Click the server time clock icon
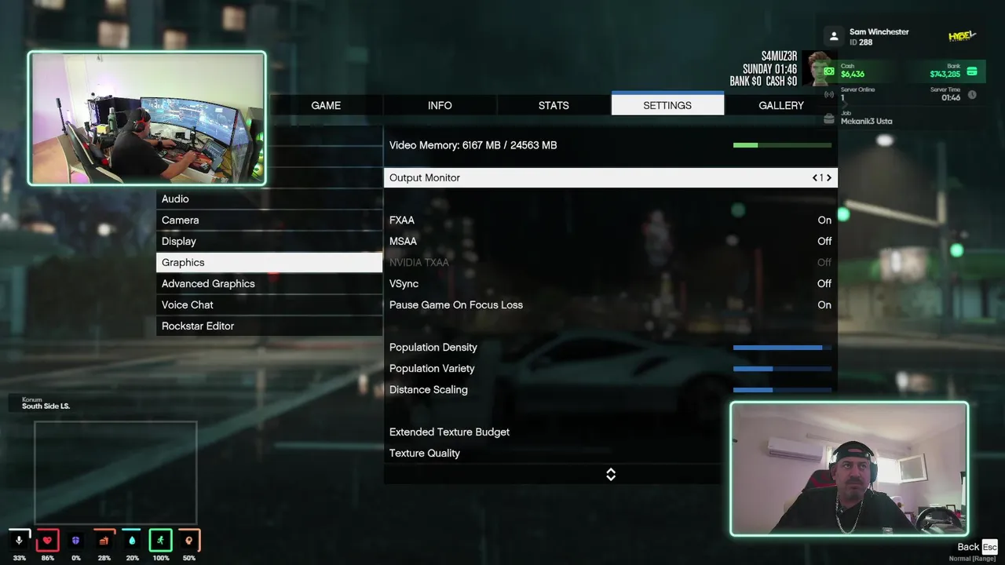The image size is (1005, 565). click(972, 94)
